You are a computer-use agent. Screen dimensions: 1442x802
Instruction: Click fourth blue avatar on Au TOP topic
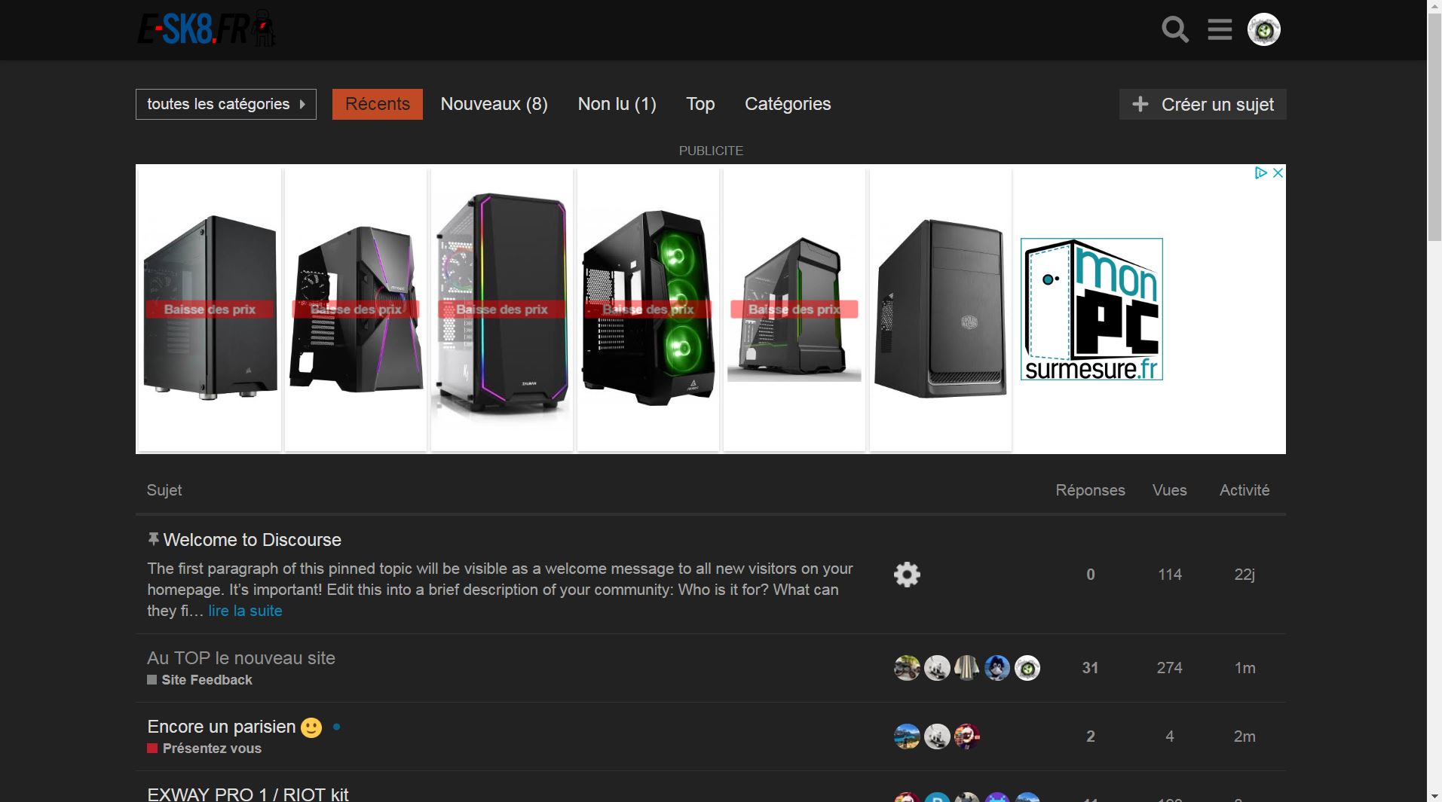point(997,668)
